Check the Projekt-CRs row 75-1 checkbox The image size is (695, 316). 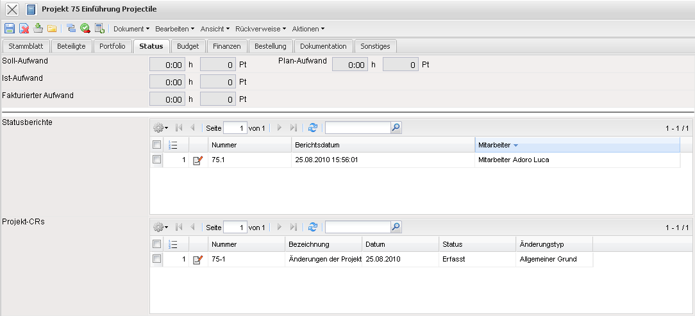[x=157, y=259]
